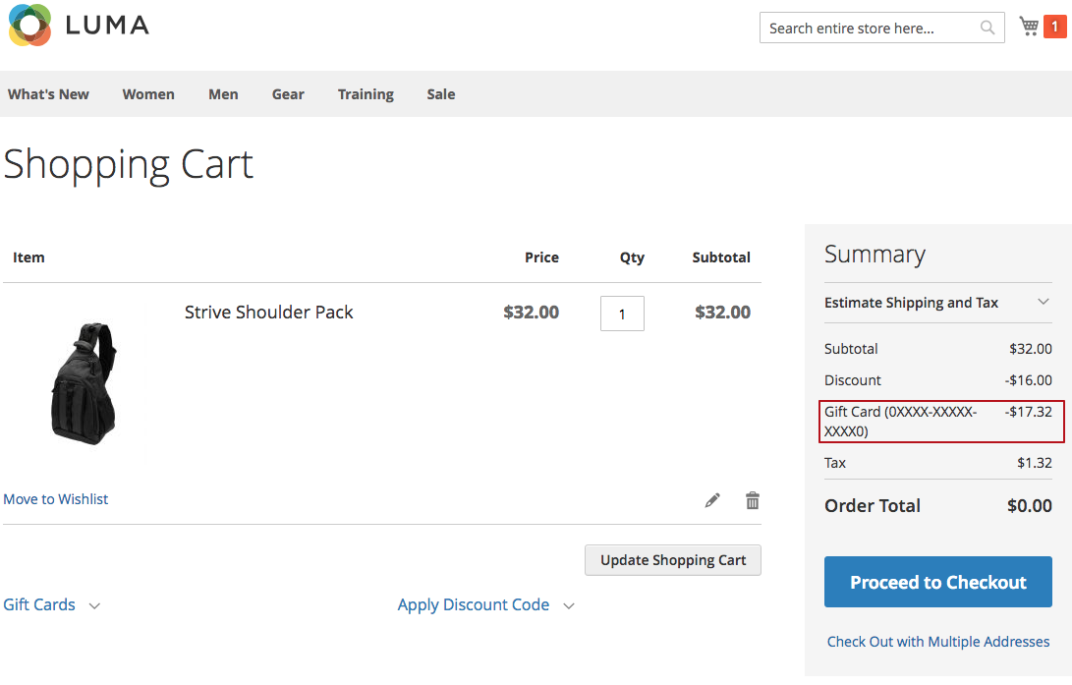Click the Qty column header
This screenshot has width=1072, height=685.
click(632, 257)
